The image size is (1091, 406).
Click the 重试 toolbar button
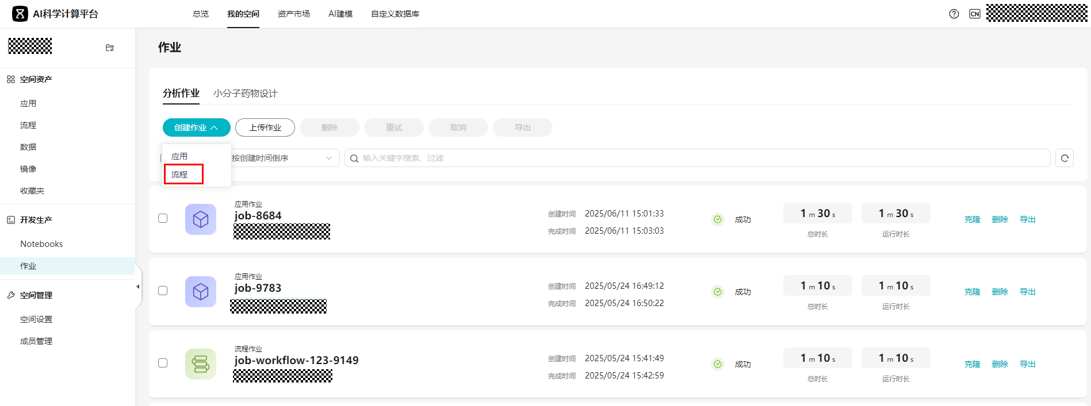[394, 127]
